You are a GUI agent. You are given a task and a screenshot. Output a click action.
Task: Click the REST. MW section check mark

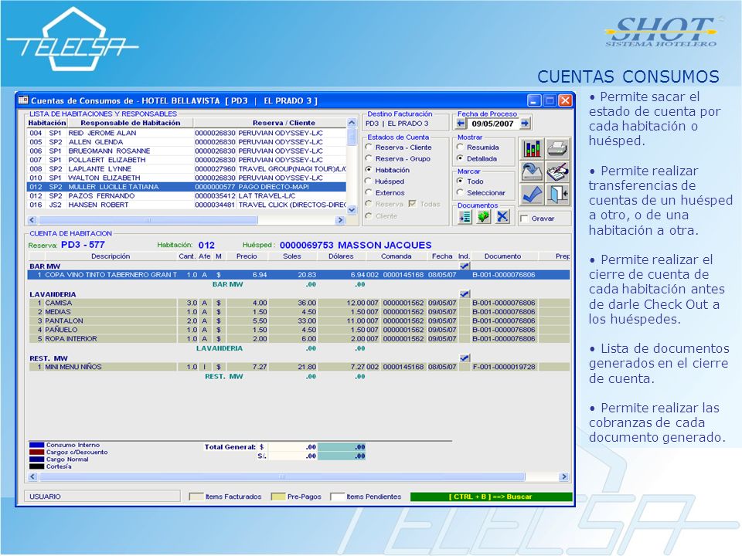coord(465,358)
